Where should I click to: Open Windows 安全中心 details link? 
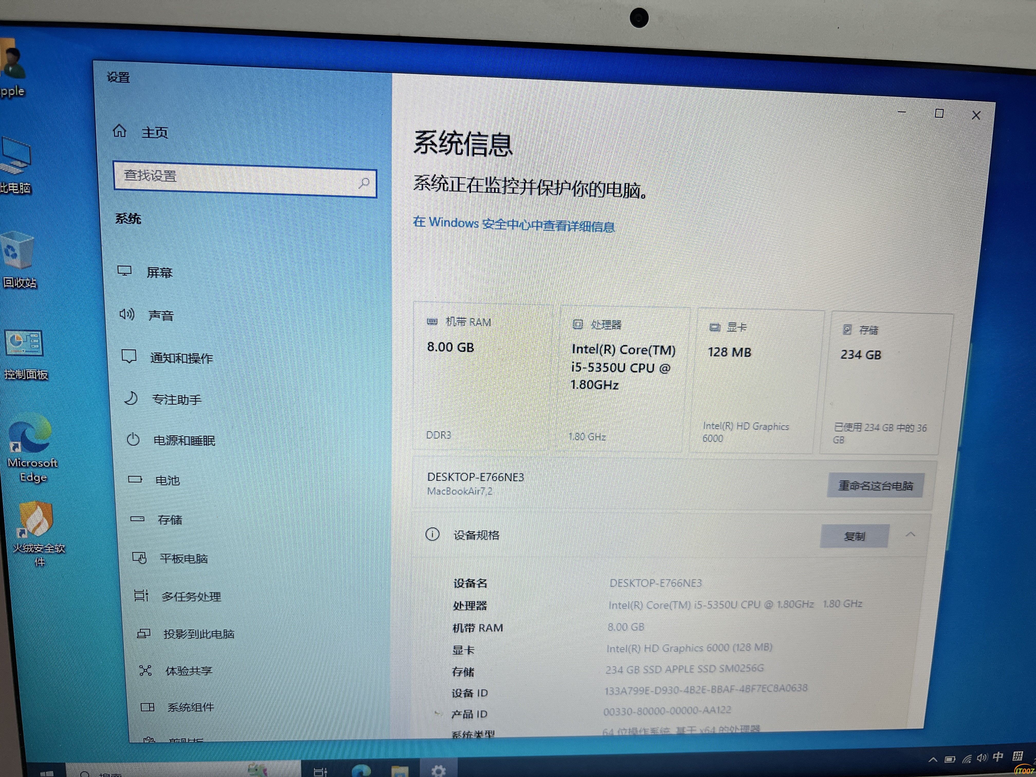click(514, 224)
